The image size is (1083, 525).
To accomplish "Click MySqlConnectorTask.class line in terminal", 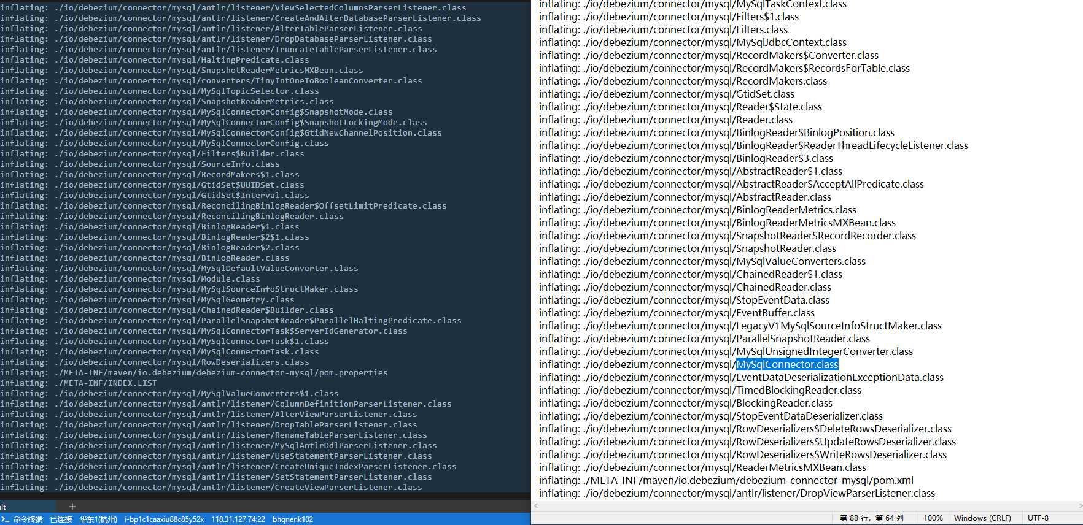I will coord(160,351).
